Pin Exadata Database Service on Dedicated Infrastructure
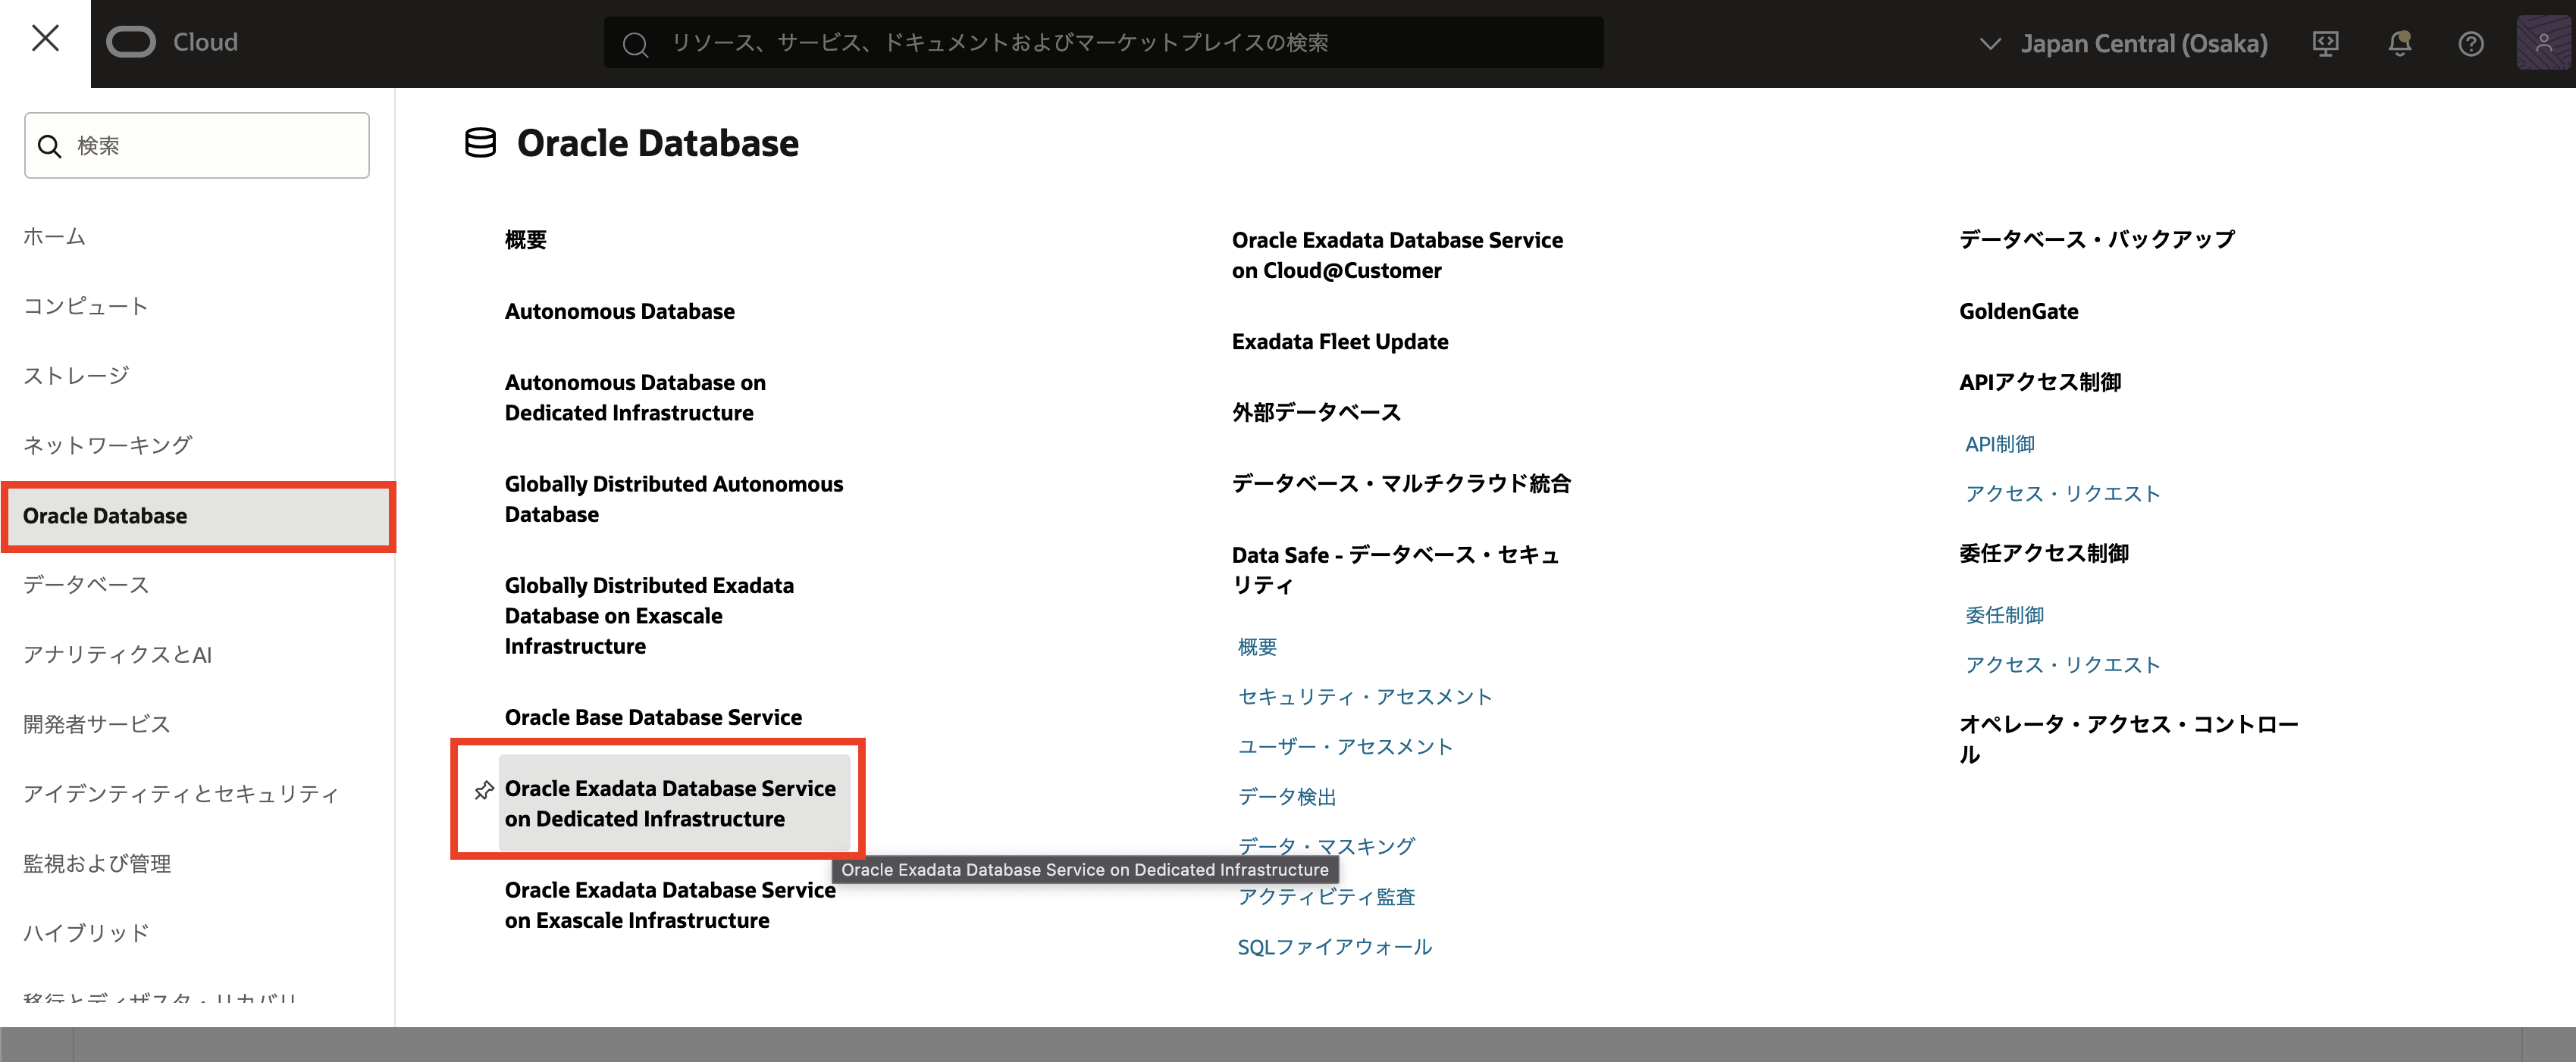Viewport: 2576px width, 1062px height. click(484, 790)
